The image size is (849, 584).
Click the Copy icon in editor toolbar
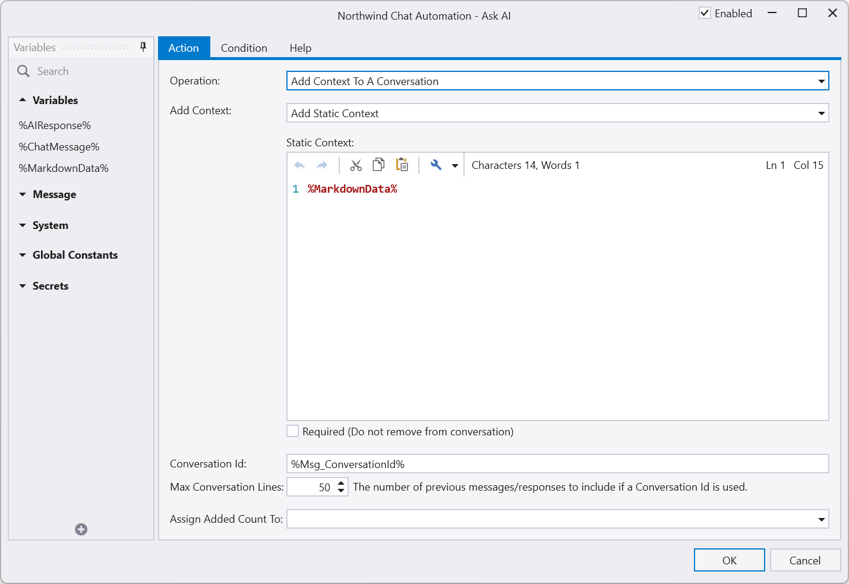tap(378, 165)
